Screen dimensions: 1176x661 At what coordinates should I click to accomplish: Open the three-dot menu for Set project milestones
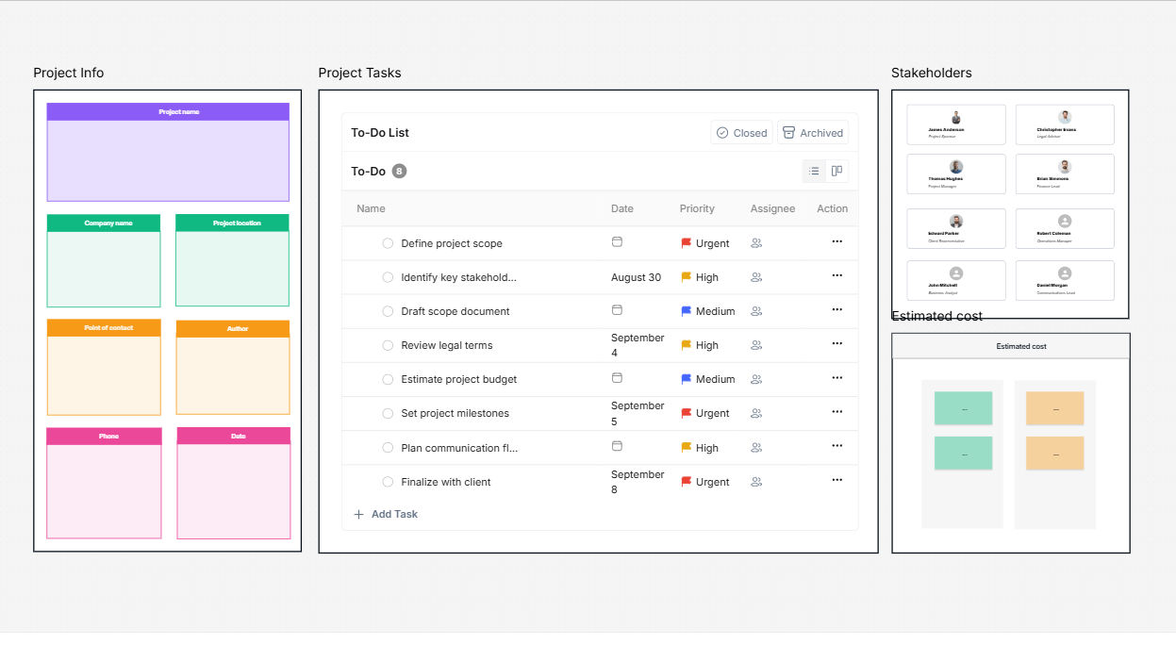point(836,411)
